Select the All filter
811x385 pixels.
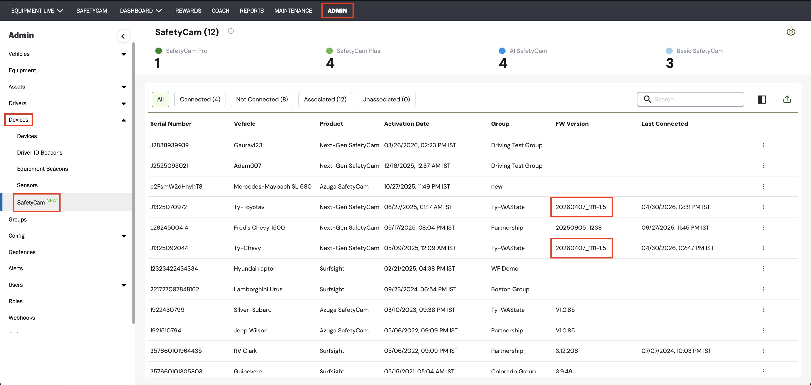pos(160,100)
